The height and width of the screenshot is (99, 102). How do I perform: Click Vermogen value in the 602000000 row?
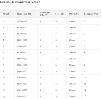tap(41, 28)
